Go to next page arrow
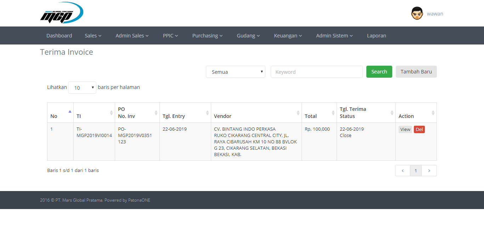This screenshot has height=232, width=484. coord(429,171)
